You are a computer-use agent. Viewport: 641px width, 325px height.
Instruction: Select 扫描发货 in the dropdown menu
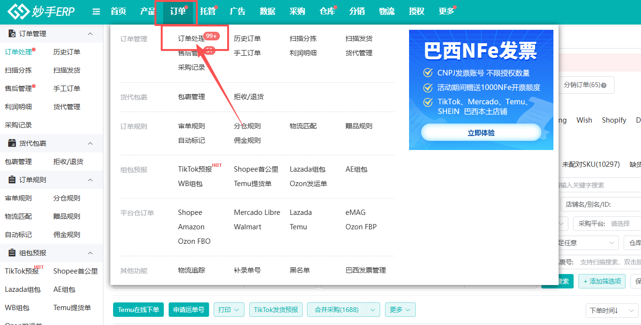click(359, 38)
